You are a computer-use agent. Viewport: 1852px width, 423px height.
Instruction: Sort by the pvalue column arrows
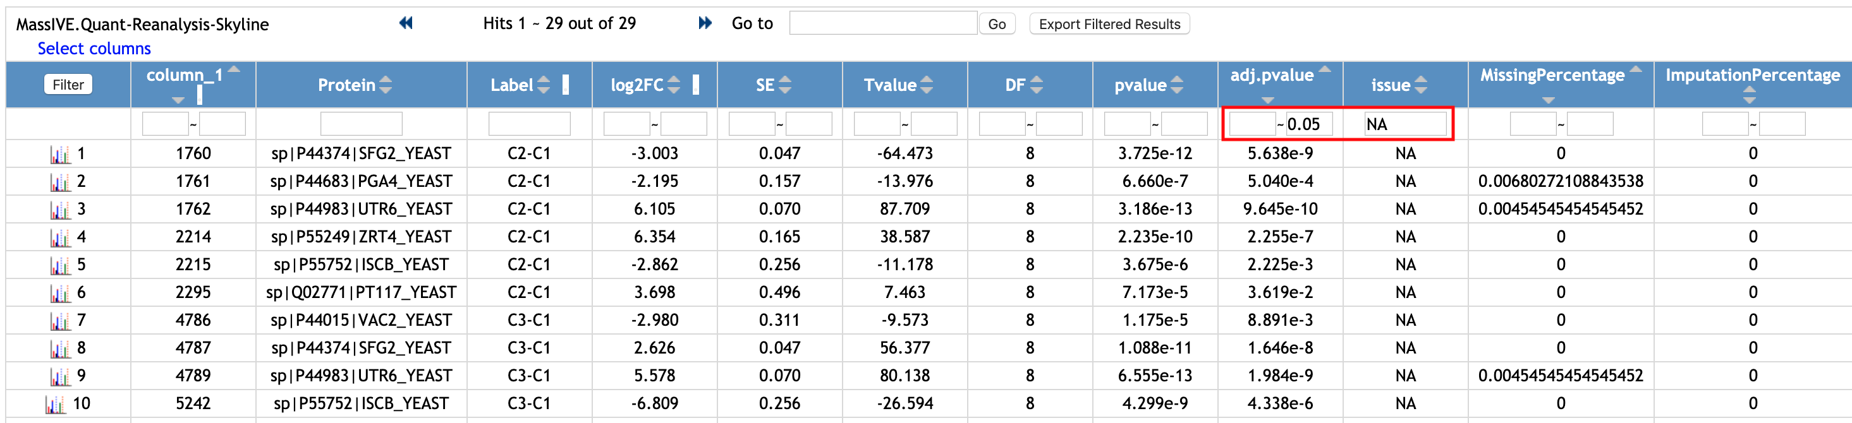click(x=1177, y=85)
